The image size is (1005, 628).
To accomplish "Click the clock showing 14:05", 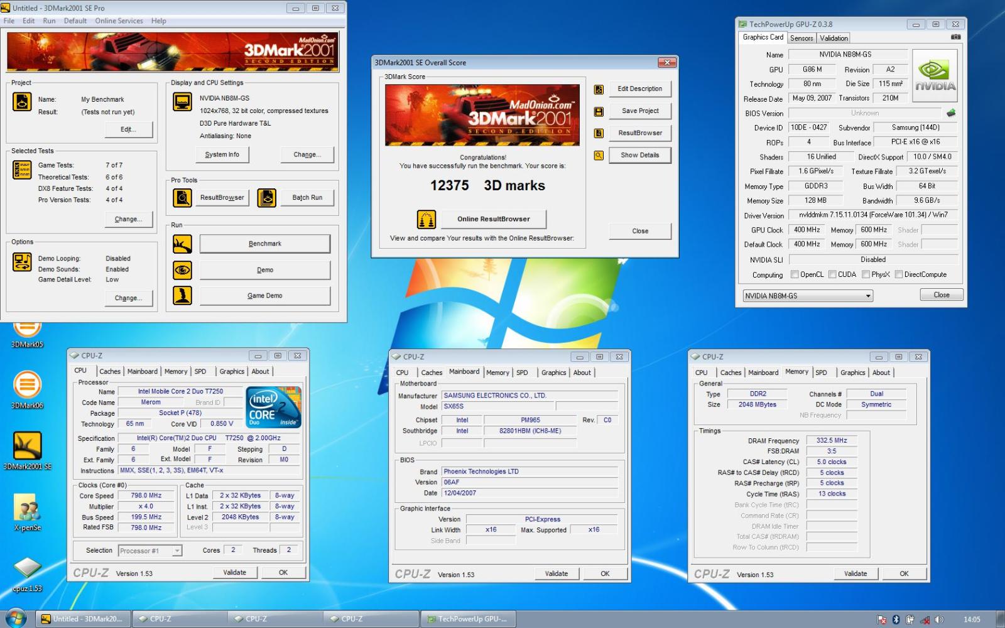I will click(972, 620).
